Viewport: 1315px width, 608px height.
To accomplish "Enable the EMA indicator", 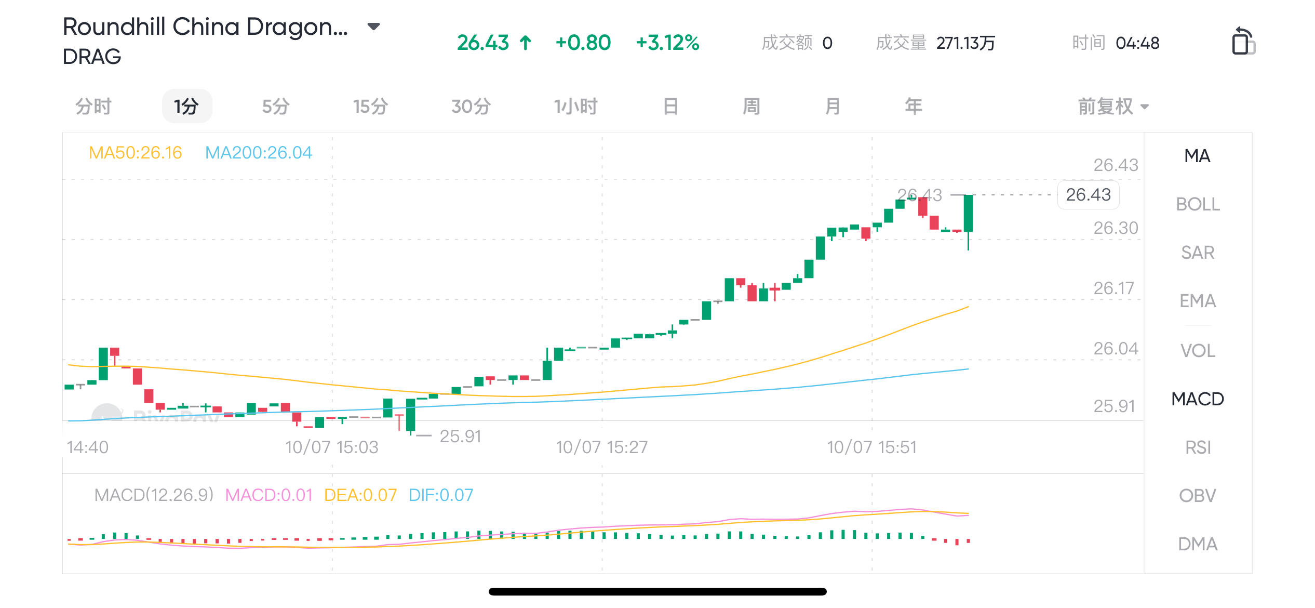I will pos(1198,301).
